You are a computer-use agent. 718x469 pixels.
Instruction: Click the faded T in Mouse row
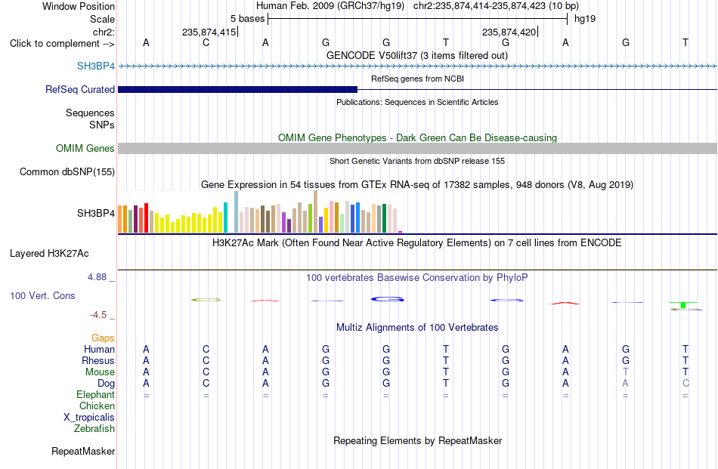pyautogui.click(x=626, y=372)
